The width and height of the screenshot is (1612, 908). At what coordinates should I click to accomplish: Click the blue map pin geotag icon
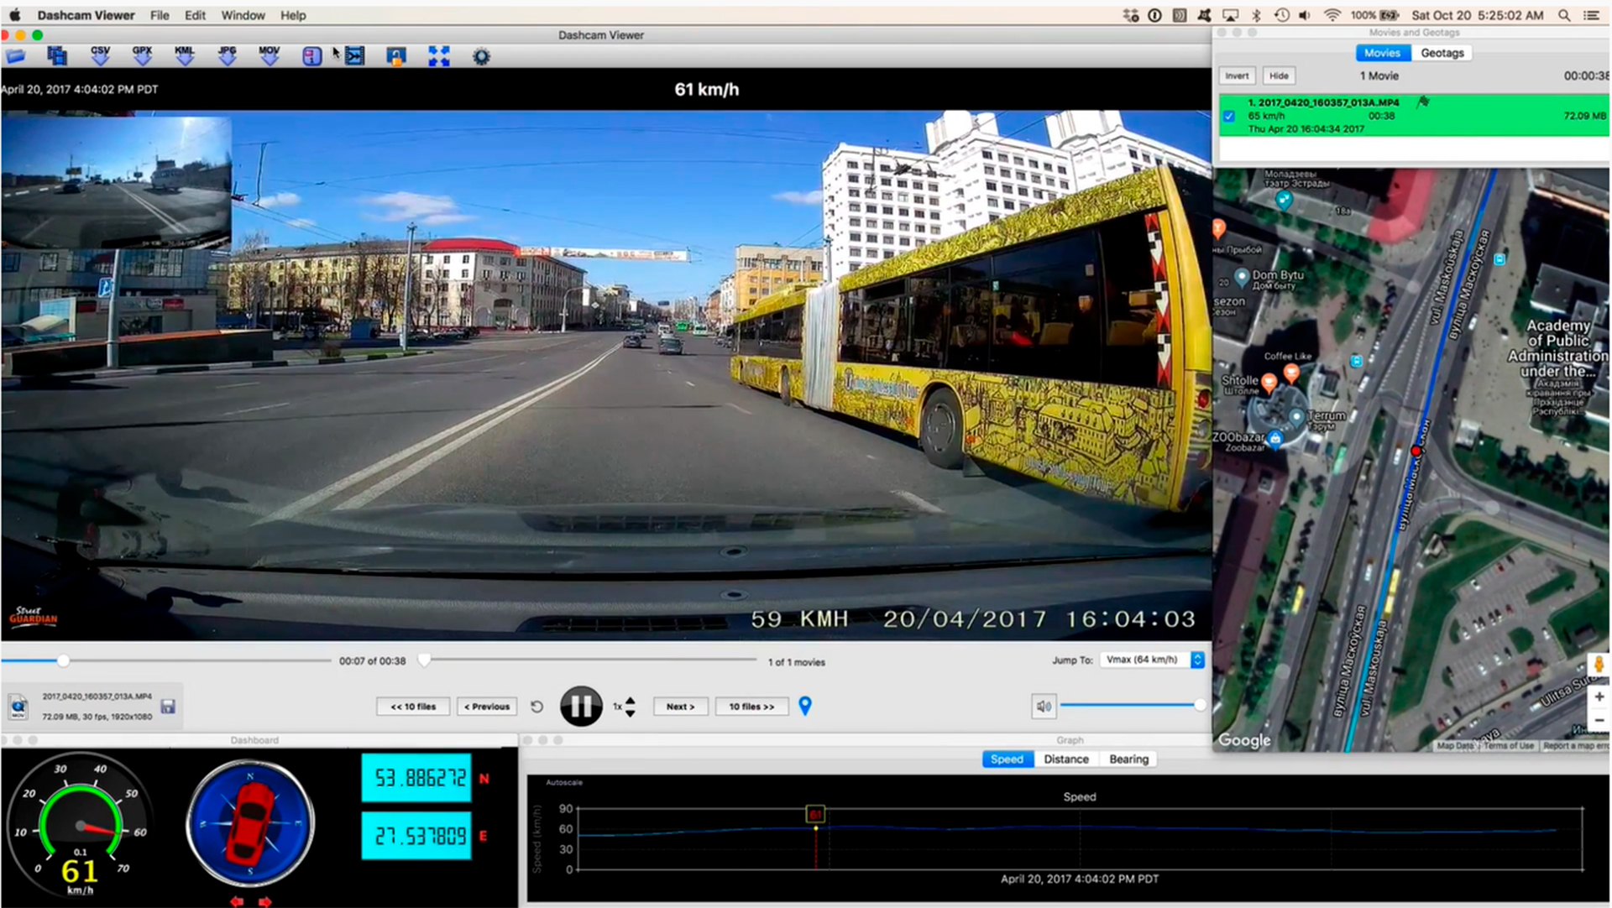tap(805, 706)
